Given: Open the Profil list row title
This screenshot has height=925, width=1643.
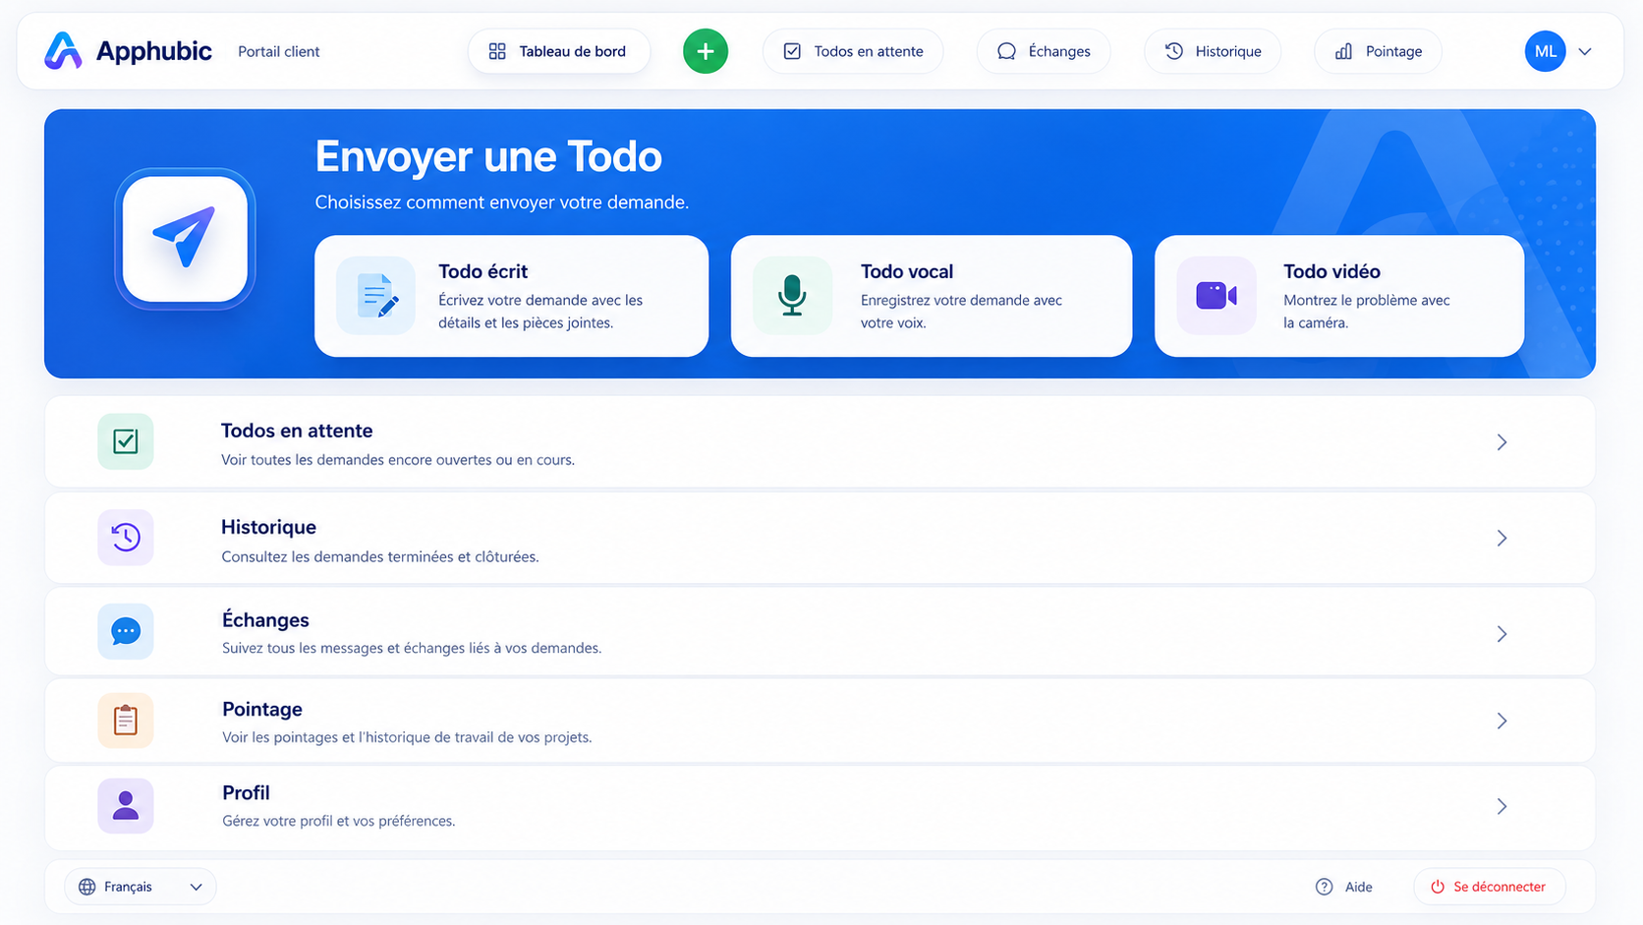Looking at the screenshot, I should tap(246, 792).
